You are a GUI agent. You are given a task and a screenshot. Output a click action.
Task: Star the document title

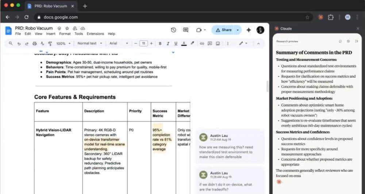click(x=67, y=28)
